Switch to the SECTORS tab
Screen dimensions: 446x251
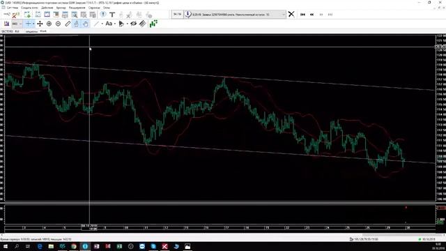click(7, 31)
